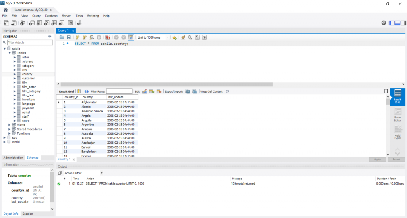Run EXPLAIN on the current statement
The width and height of the screenshot is (407, 218).
(x=92, y=37)
